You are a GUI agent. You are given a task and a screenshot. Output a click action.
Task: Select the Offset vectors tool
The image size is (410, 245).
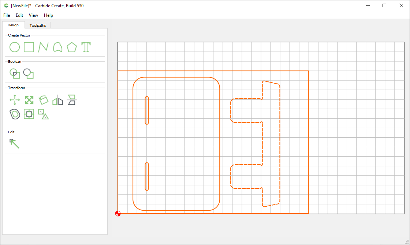point(15,114)
